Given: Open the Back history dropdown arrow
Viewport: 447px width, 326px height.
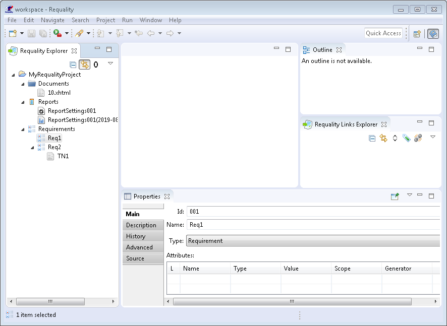Looking at the screenshot, I should tap(160, 33).
